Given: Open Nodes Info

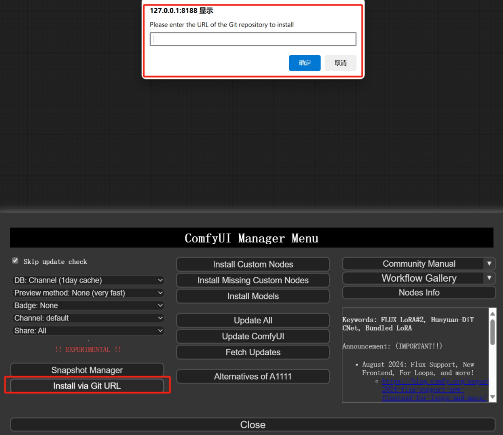Looking at the screenshot, I should (x=419, y=292).
